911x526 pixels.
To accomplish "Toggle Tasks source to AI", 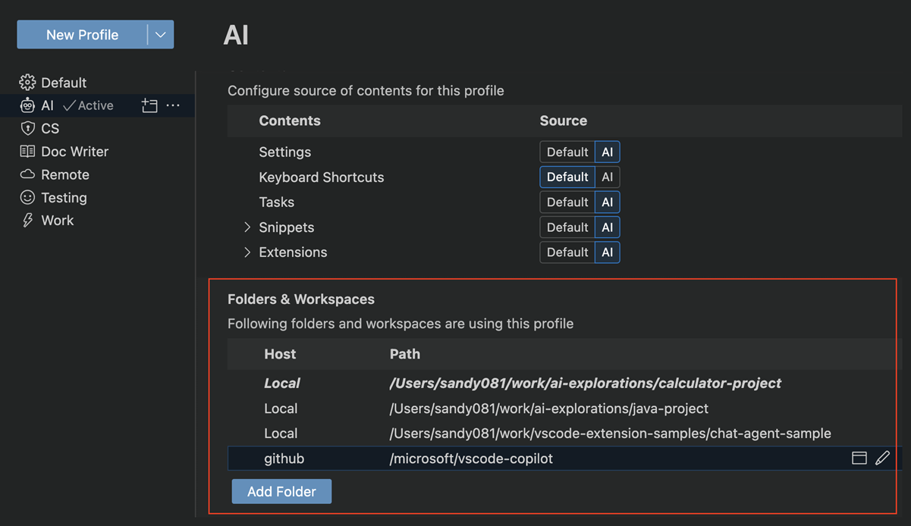I will [x=606, y=202].
